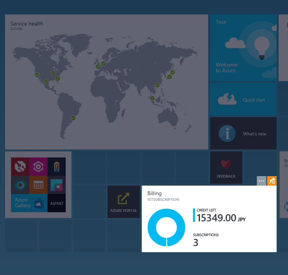Click the US West coast health checkmark

(37, 75)
